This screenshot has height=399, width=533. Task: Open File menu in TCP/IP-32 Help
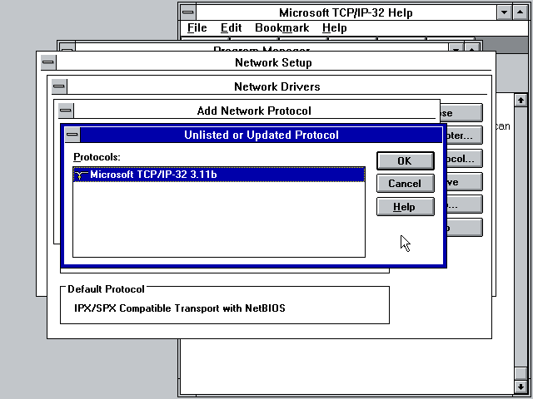[197, 27]
